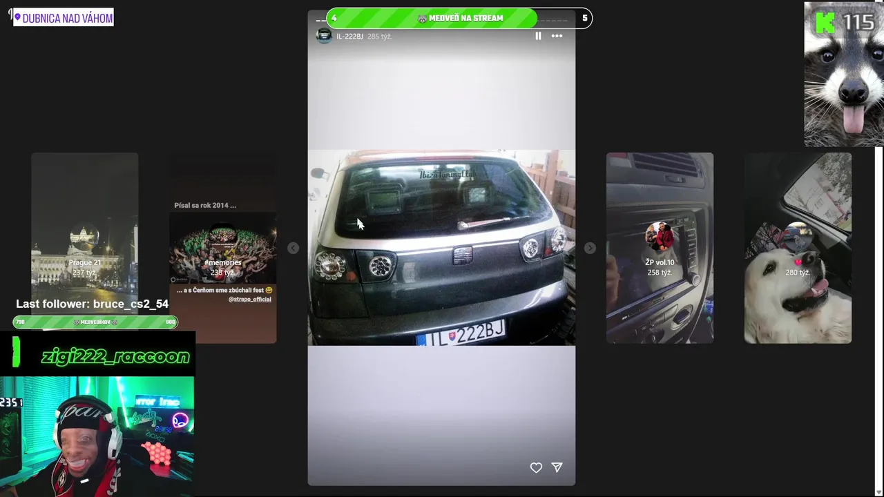
Task: Advance to the next story with the right arrow
Action: click(x=590, y=248)
